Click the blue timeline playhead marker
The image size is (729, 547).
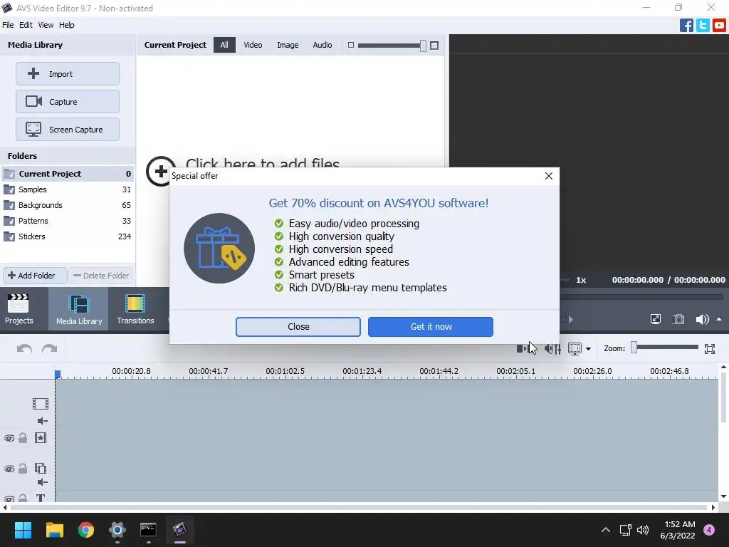pyautogui.click(x=58, y=375)
